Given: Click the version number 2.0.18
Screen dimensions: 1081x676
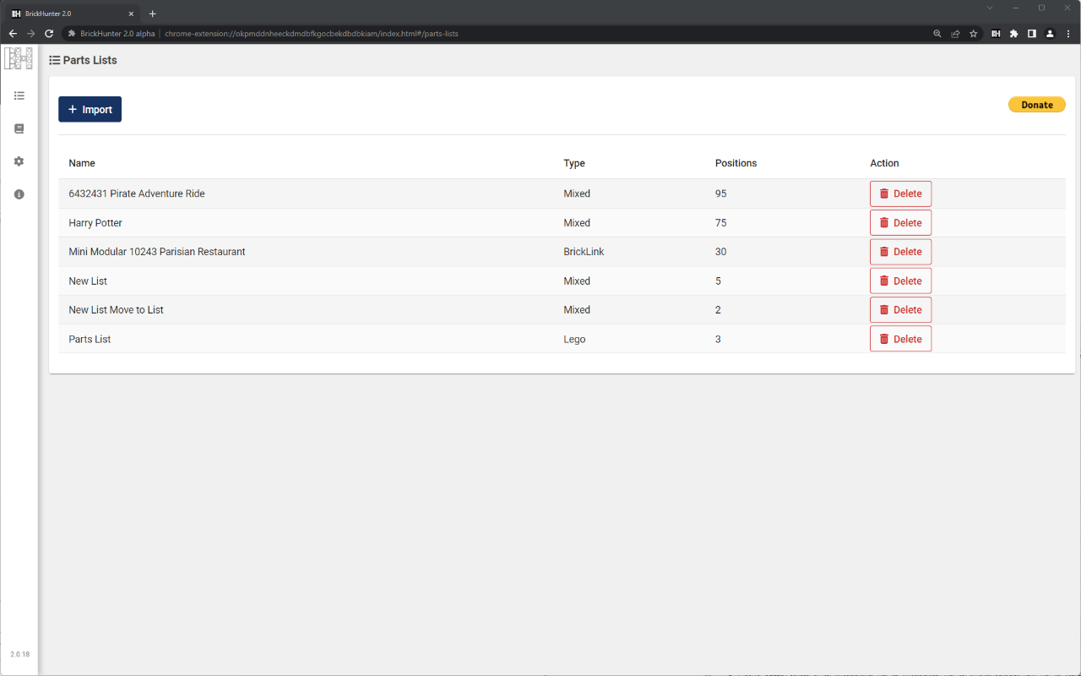Looking at the screenshot, I should [x=19, y=655].
